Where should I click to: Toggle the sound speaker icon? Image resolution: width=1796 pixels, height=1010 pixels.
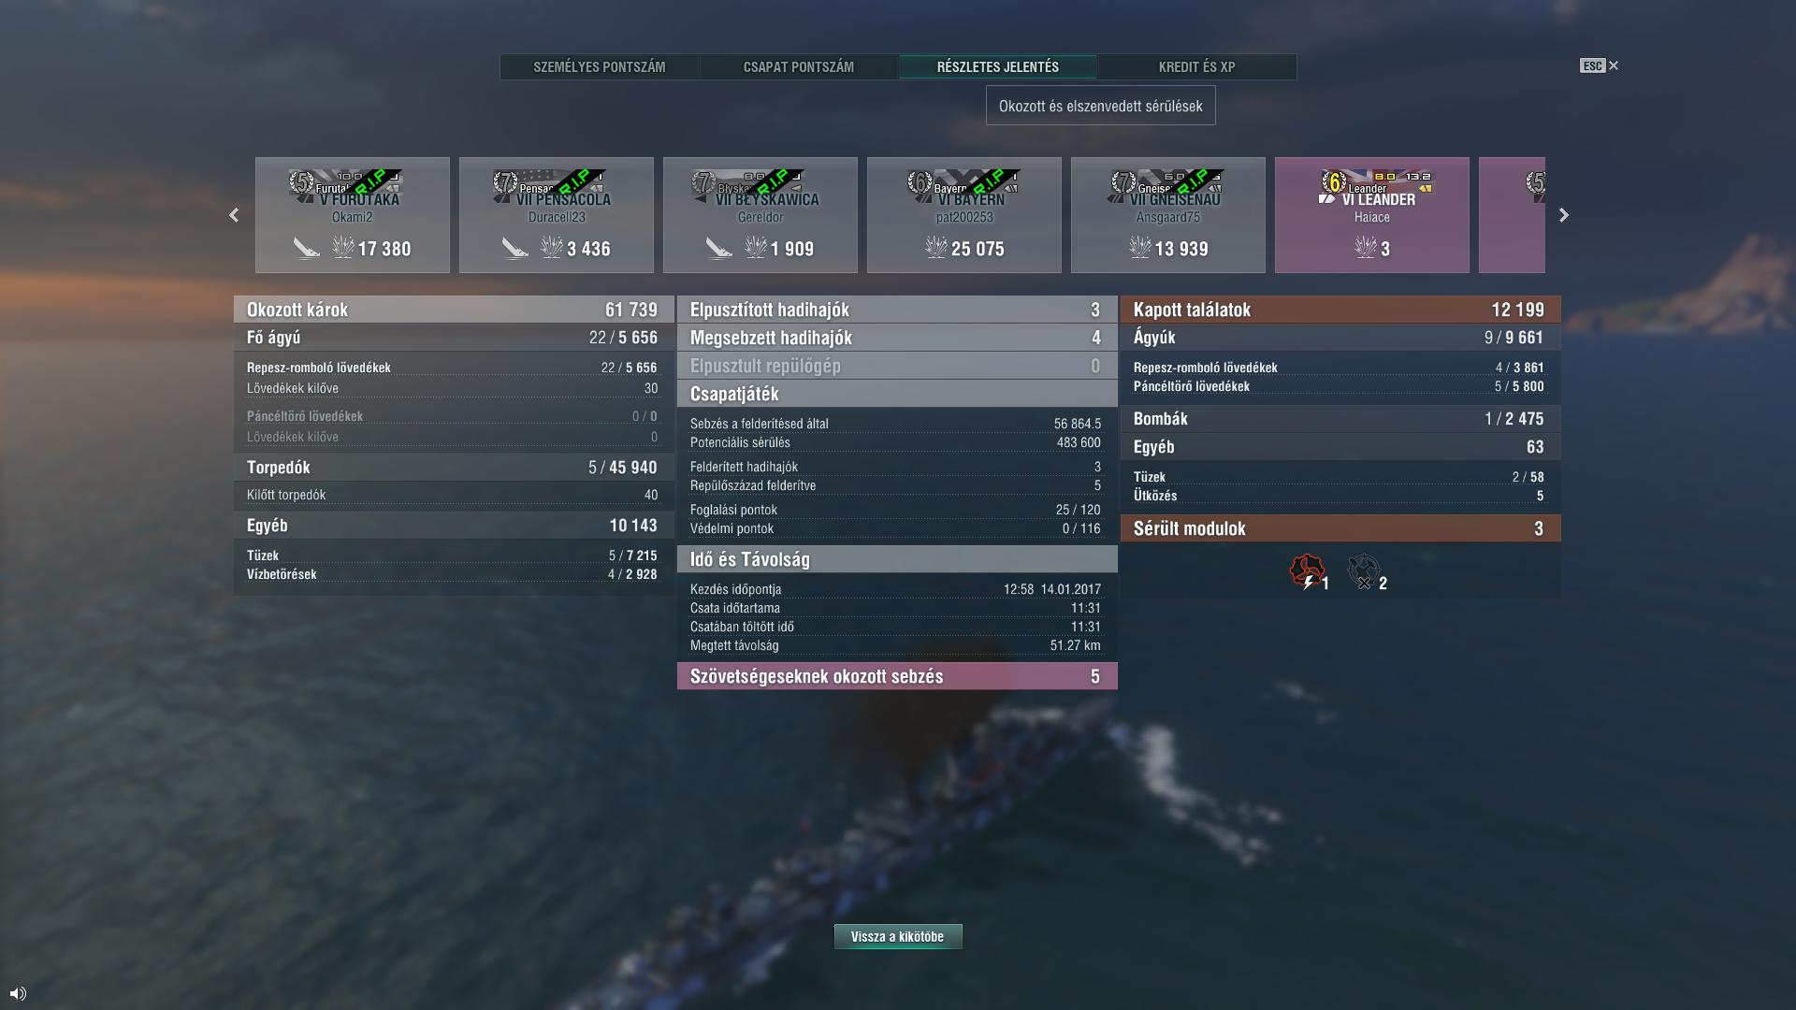pyautogui.click(x=18, y=993)
